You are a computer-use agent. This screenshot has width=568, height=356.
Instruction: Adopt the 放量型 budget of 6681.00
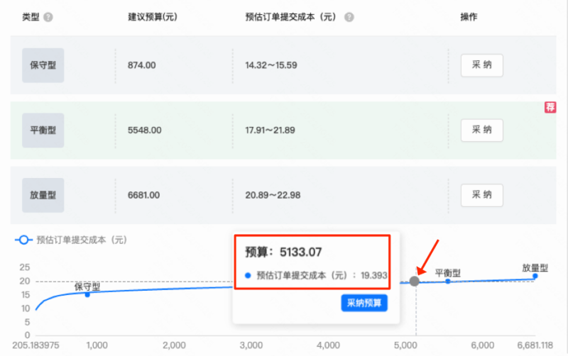point(482,195)
